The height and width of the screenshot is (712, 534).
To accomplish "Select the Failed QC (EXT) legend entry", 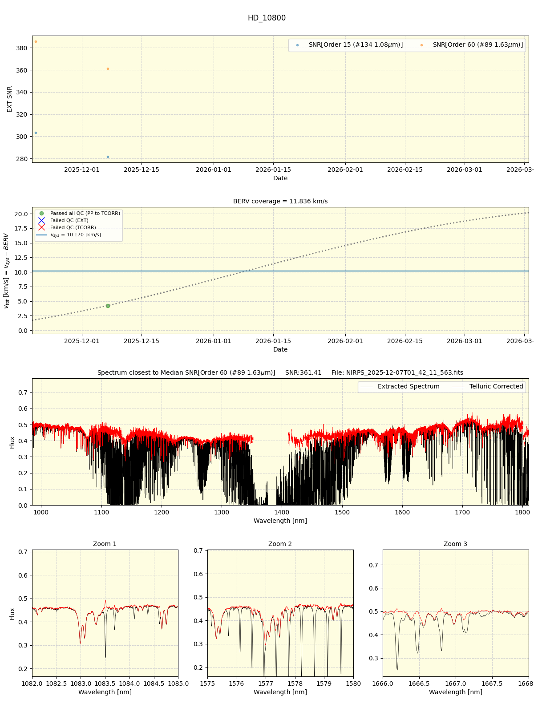I will click(x=63, y=220).
